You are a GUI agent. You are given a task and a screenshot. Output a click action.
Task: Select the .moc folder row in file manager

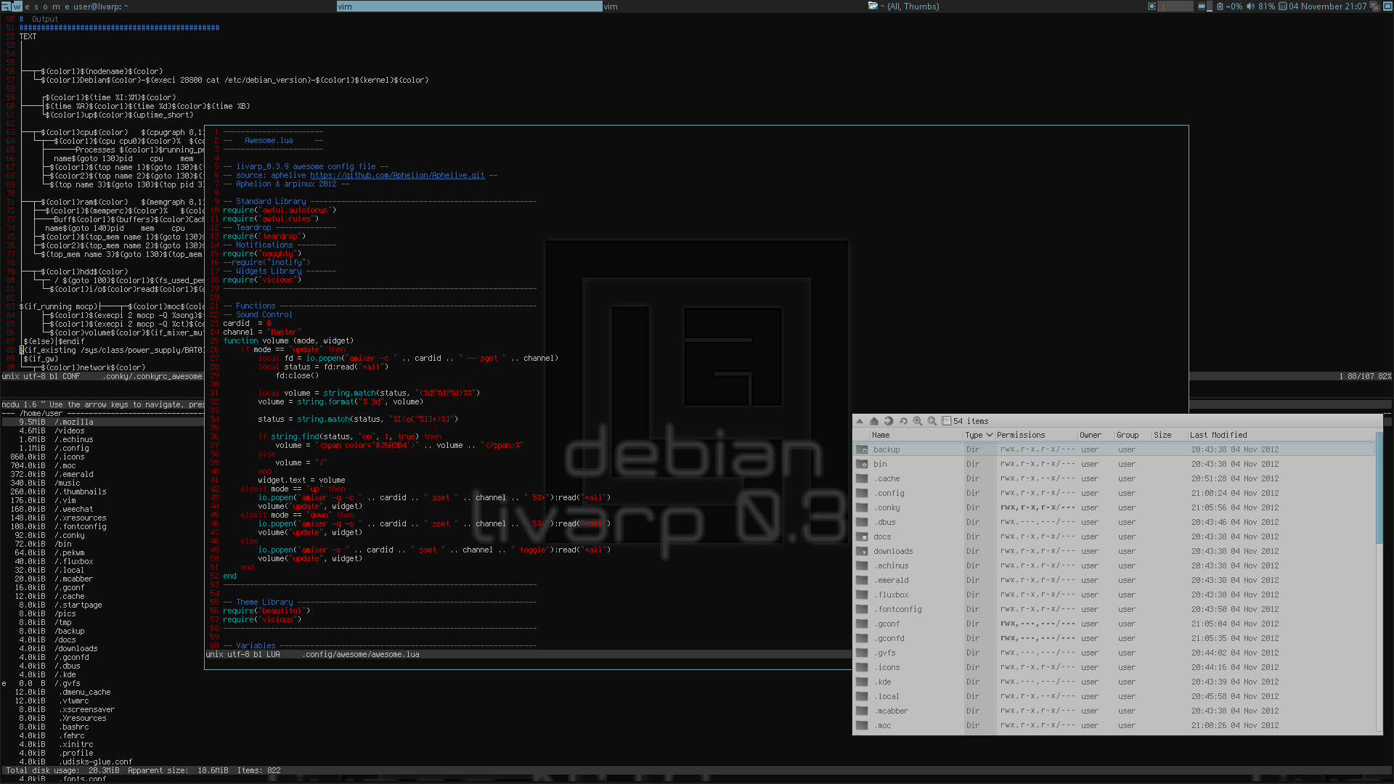[x=1114, y=725]
